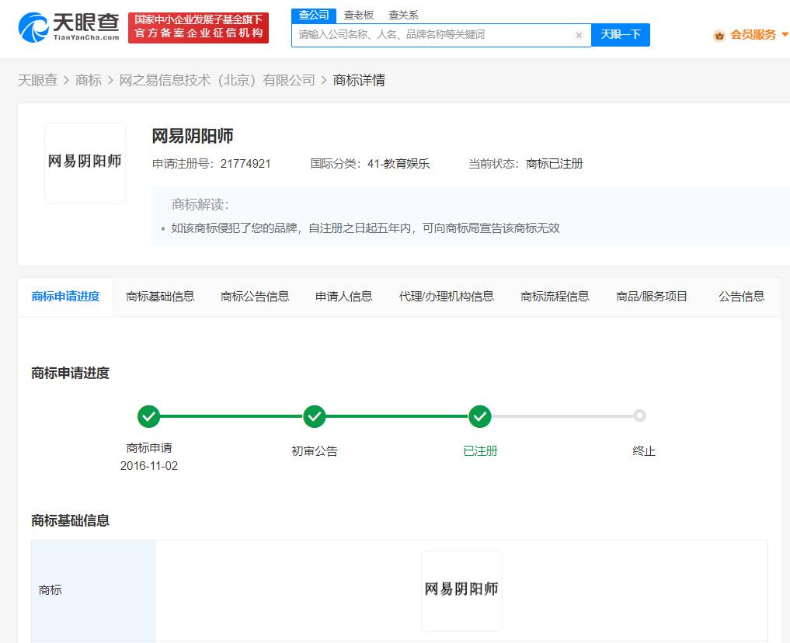The height and width of the screenshot is (643, 790).
Task: Click the crown icon beside 会员服务
Action: (x=719, y=35)
